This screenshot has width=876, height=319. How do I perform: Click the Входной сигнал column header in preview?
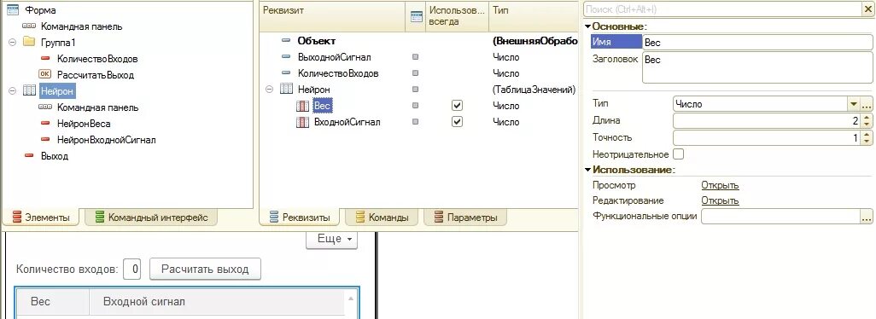(218, 302)
